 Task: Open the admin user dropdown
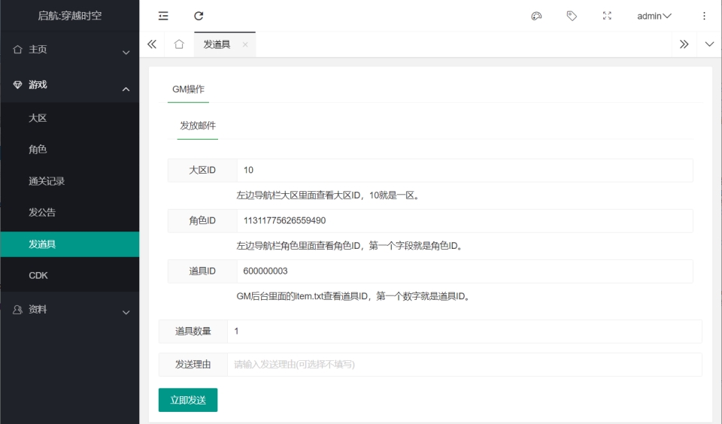654,16
